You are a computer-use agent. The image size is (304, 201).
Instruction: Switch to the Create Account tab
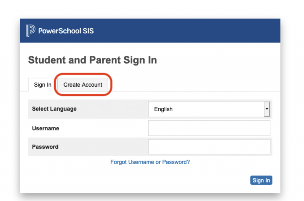pyautogui.click(x=83, y=85)
